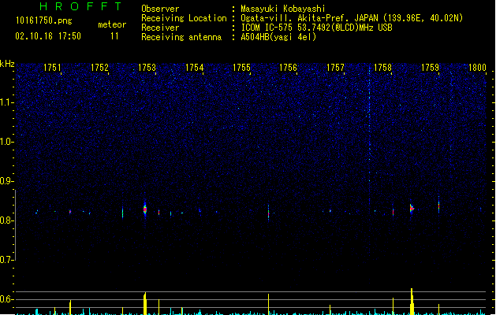This screenshot has height=315, width=496.
Task: Click the HROFFT title text
Action: [81, 6]
